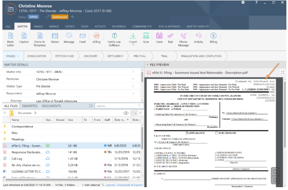Scan a document
This screenshot has height=190, width=288.
click(146, 38)
